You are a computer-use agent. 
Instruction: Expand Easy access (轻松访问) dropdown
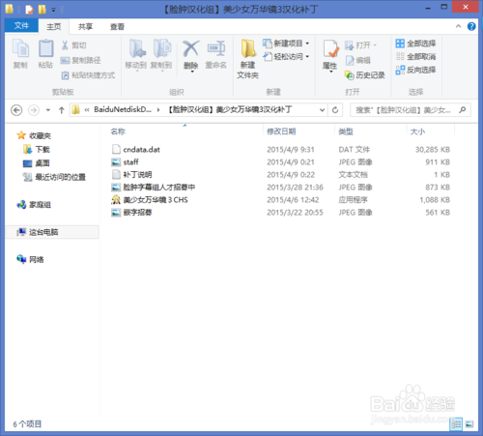(286, 57)
